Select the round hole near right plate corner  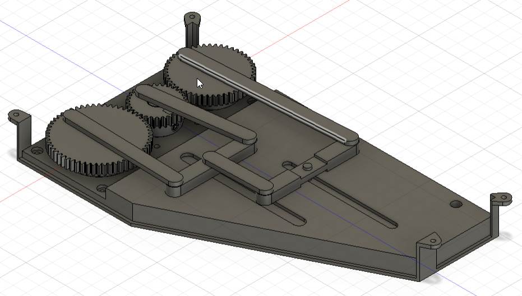coord(456,204)
